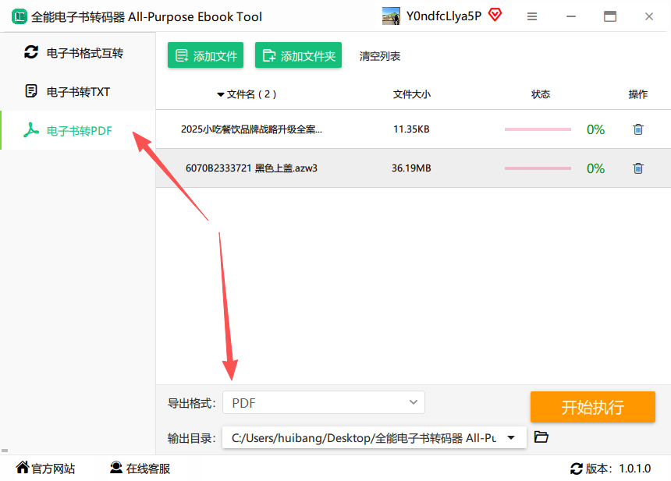Viewport: 671px width, 481px height.
Task: Select the 电子书转TXT tab
Action: tap(78, 92)
